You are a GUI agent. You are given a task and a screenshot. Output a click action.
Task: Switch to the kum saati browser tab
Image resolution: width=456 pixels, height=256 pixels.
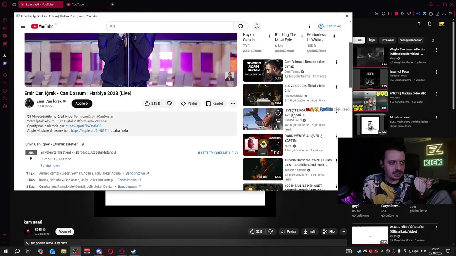(x=40, y=4)
